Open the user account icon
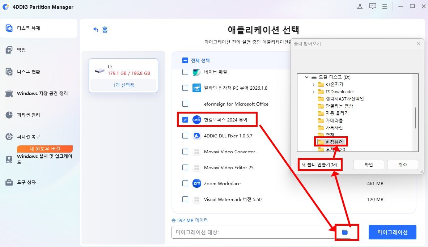 click(360, 6)
